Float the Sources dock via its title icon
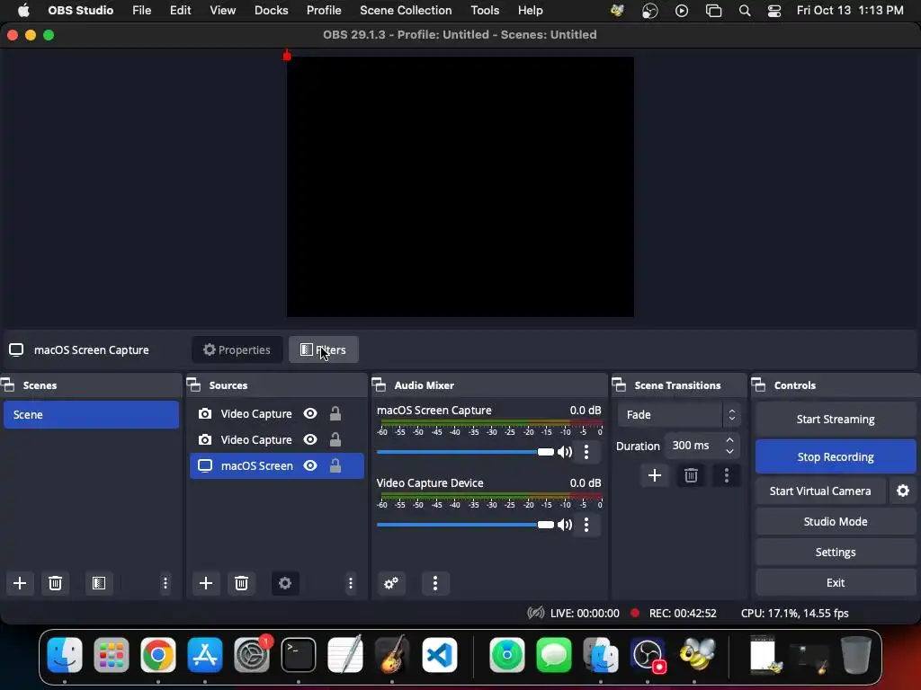 tap(194, 385)
